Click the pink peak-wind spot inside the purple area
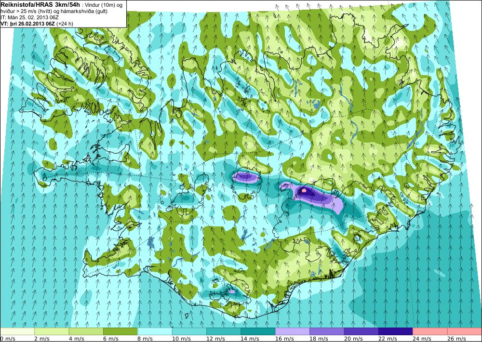482x342 pixels. (304, 191)
